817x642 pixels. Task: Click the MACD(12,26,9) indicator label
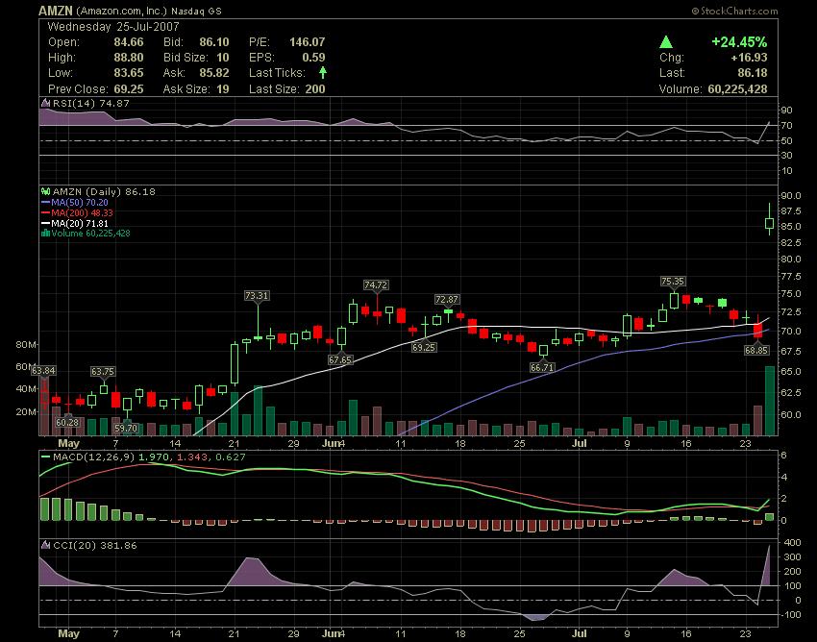point(94,457)
